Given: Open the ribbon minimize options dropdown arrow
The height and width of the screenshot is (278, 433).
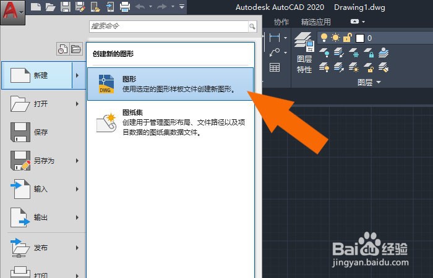Looking at the screenshot, I should click(364, 22).
